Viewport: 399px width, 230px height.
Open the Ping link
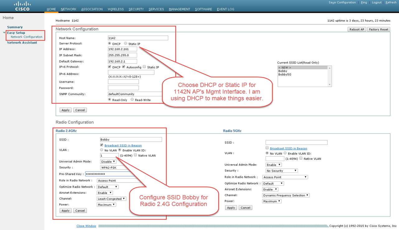click(364, 2)
